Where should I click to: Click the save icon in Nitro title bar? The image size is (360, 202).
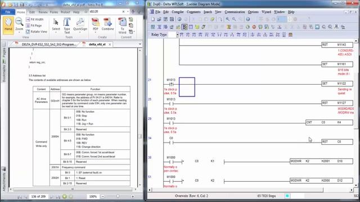point(16,4)
